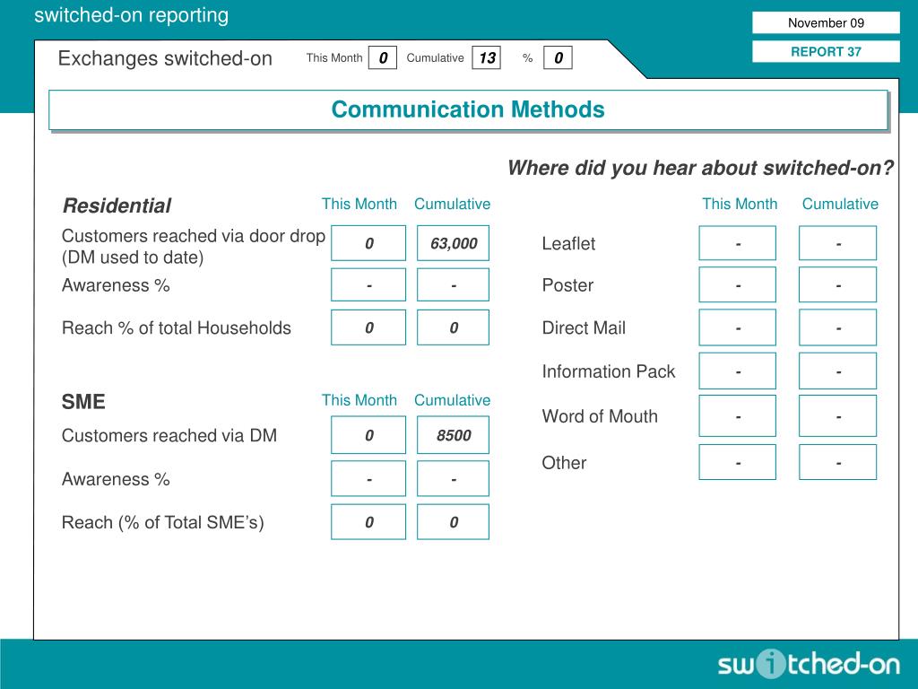Click Customers reached via DM label
This screenshot has height=689, width=918.
click(169, 435)
